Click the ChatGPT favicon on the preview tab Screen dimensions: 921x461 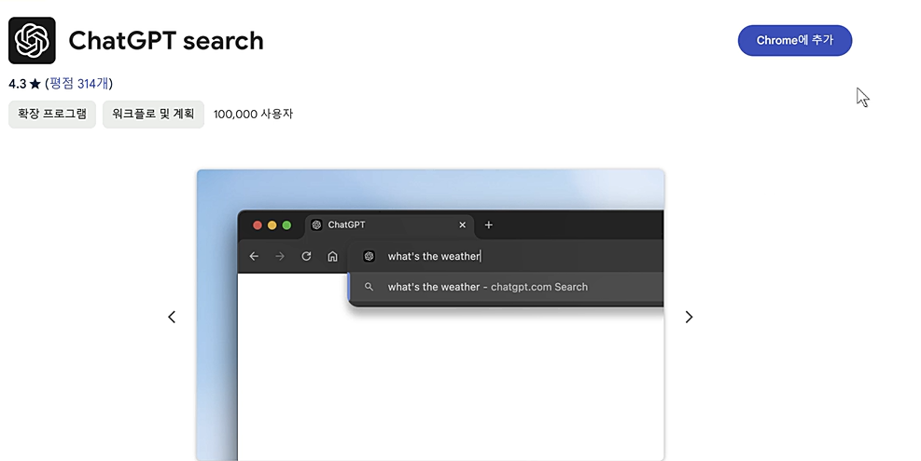click(316, 225)
